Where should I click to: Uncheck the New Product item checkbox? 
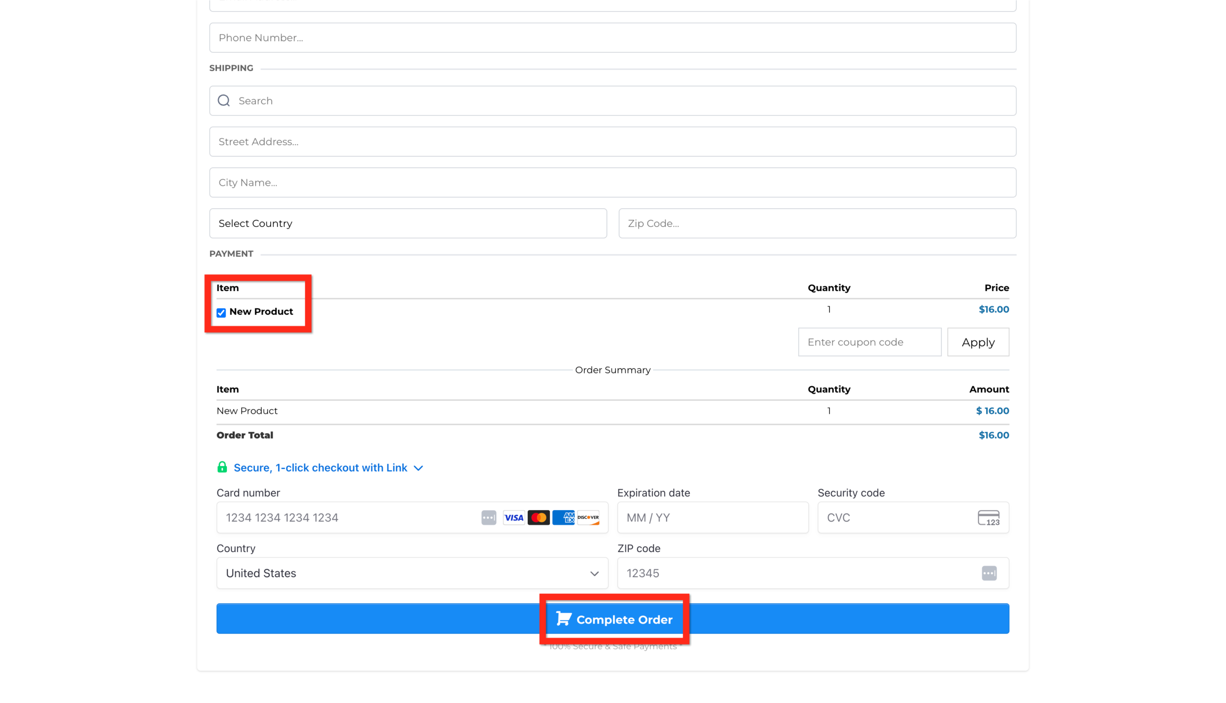tap(221, 312)
